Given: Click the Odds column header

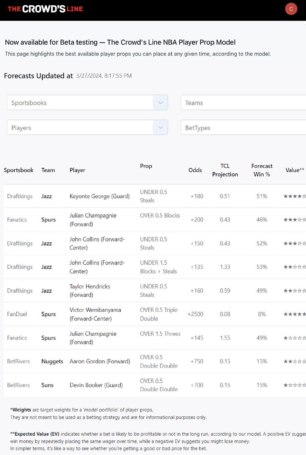Looking at the screenshot, I should click(196, 170).
